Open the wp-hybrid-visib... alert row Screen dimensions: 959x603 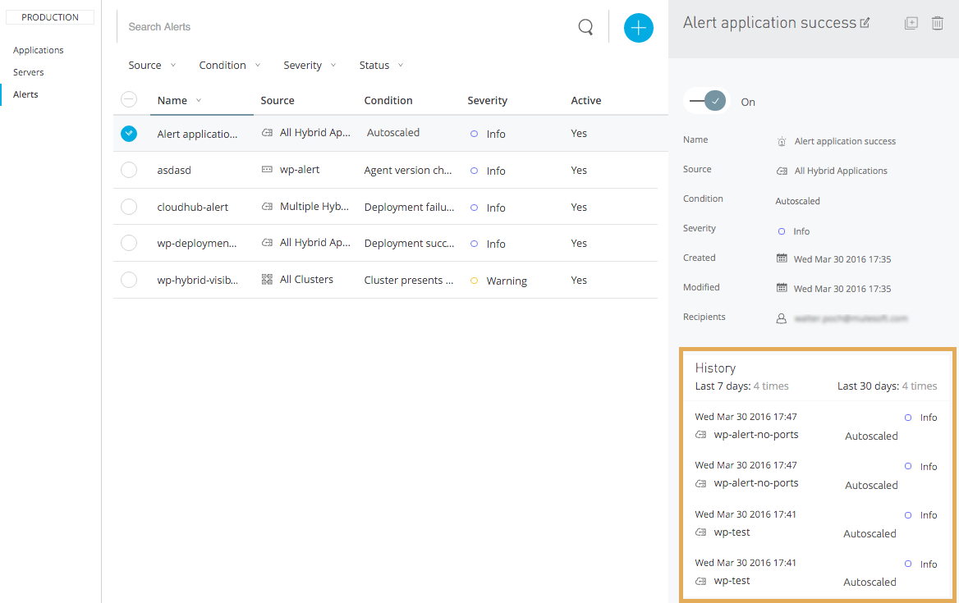click(x=198, y=280)
